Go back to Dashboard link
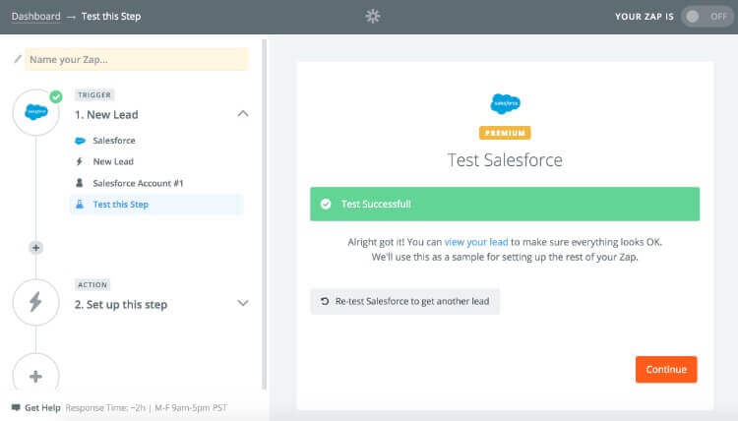The width and height of the screenshot is (738, 421). [36, 17]
